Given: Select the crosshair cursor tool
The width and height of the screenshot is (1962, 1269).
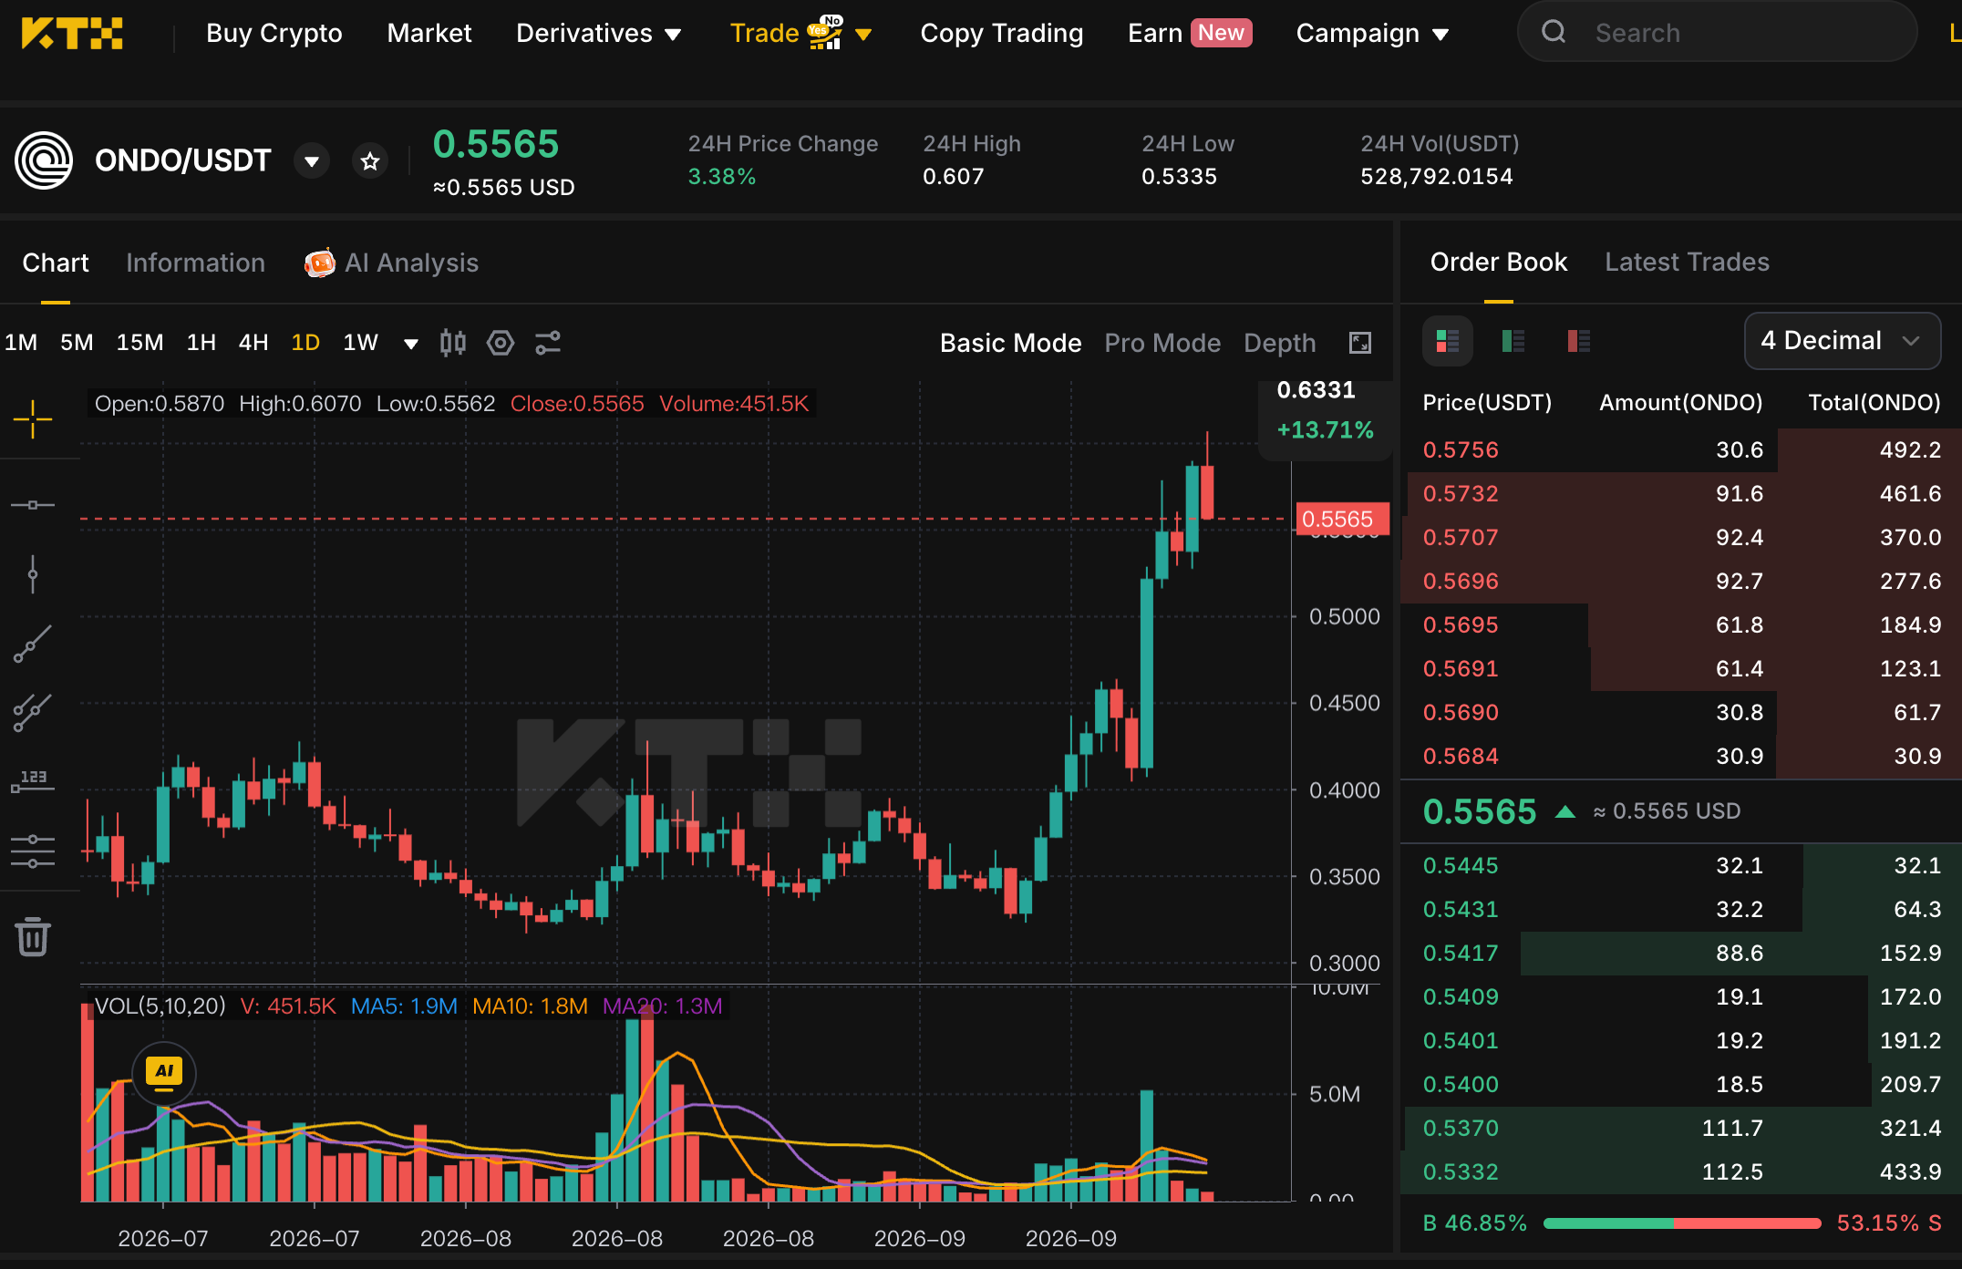Looking at the screenshot, I should point(33,419).
